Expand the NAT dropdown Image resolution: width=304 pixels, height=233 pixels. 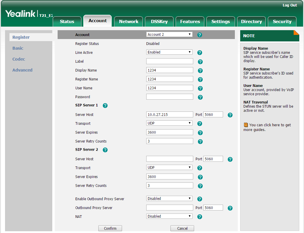(169, 216)
